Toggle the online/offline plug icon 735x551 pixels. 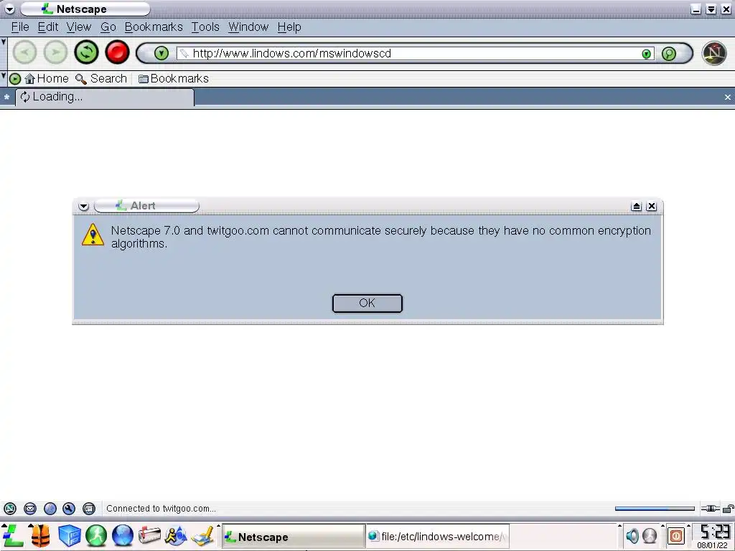point(710,509)
